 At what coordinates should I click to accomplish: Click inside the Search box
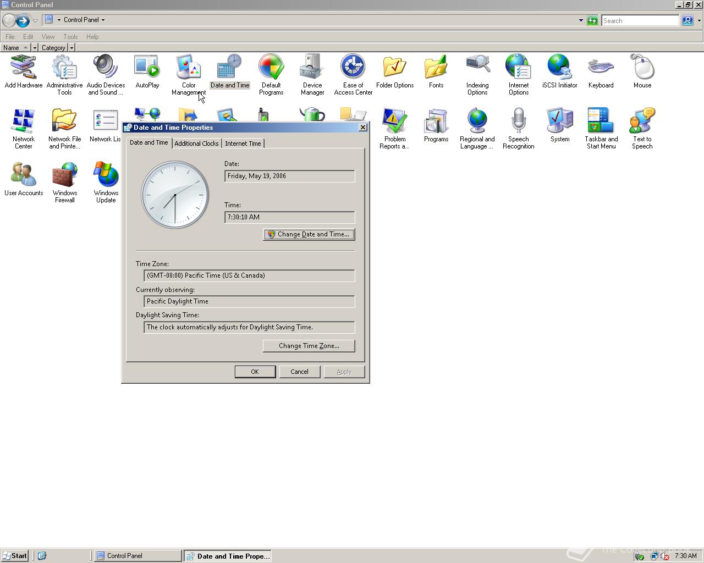click(640, 21)
